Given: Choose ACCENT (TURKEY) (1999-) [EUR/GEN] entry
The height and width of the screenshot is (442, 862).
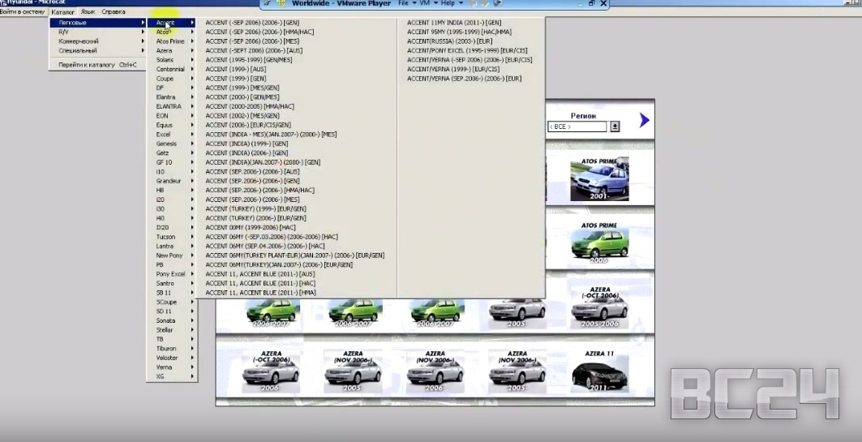Looking at the screenshot, I should click(255, 208).
